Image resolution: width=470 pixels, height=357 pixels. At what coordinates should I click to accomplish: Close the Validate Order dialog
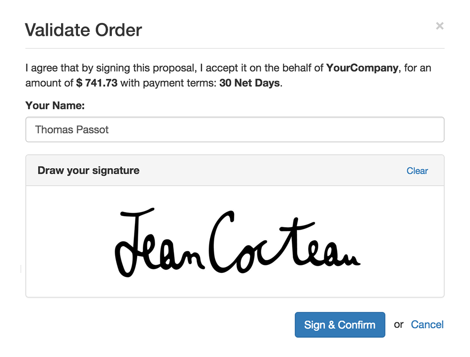coord(439,26)
